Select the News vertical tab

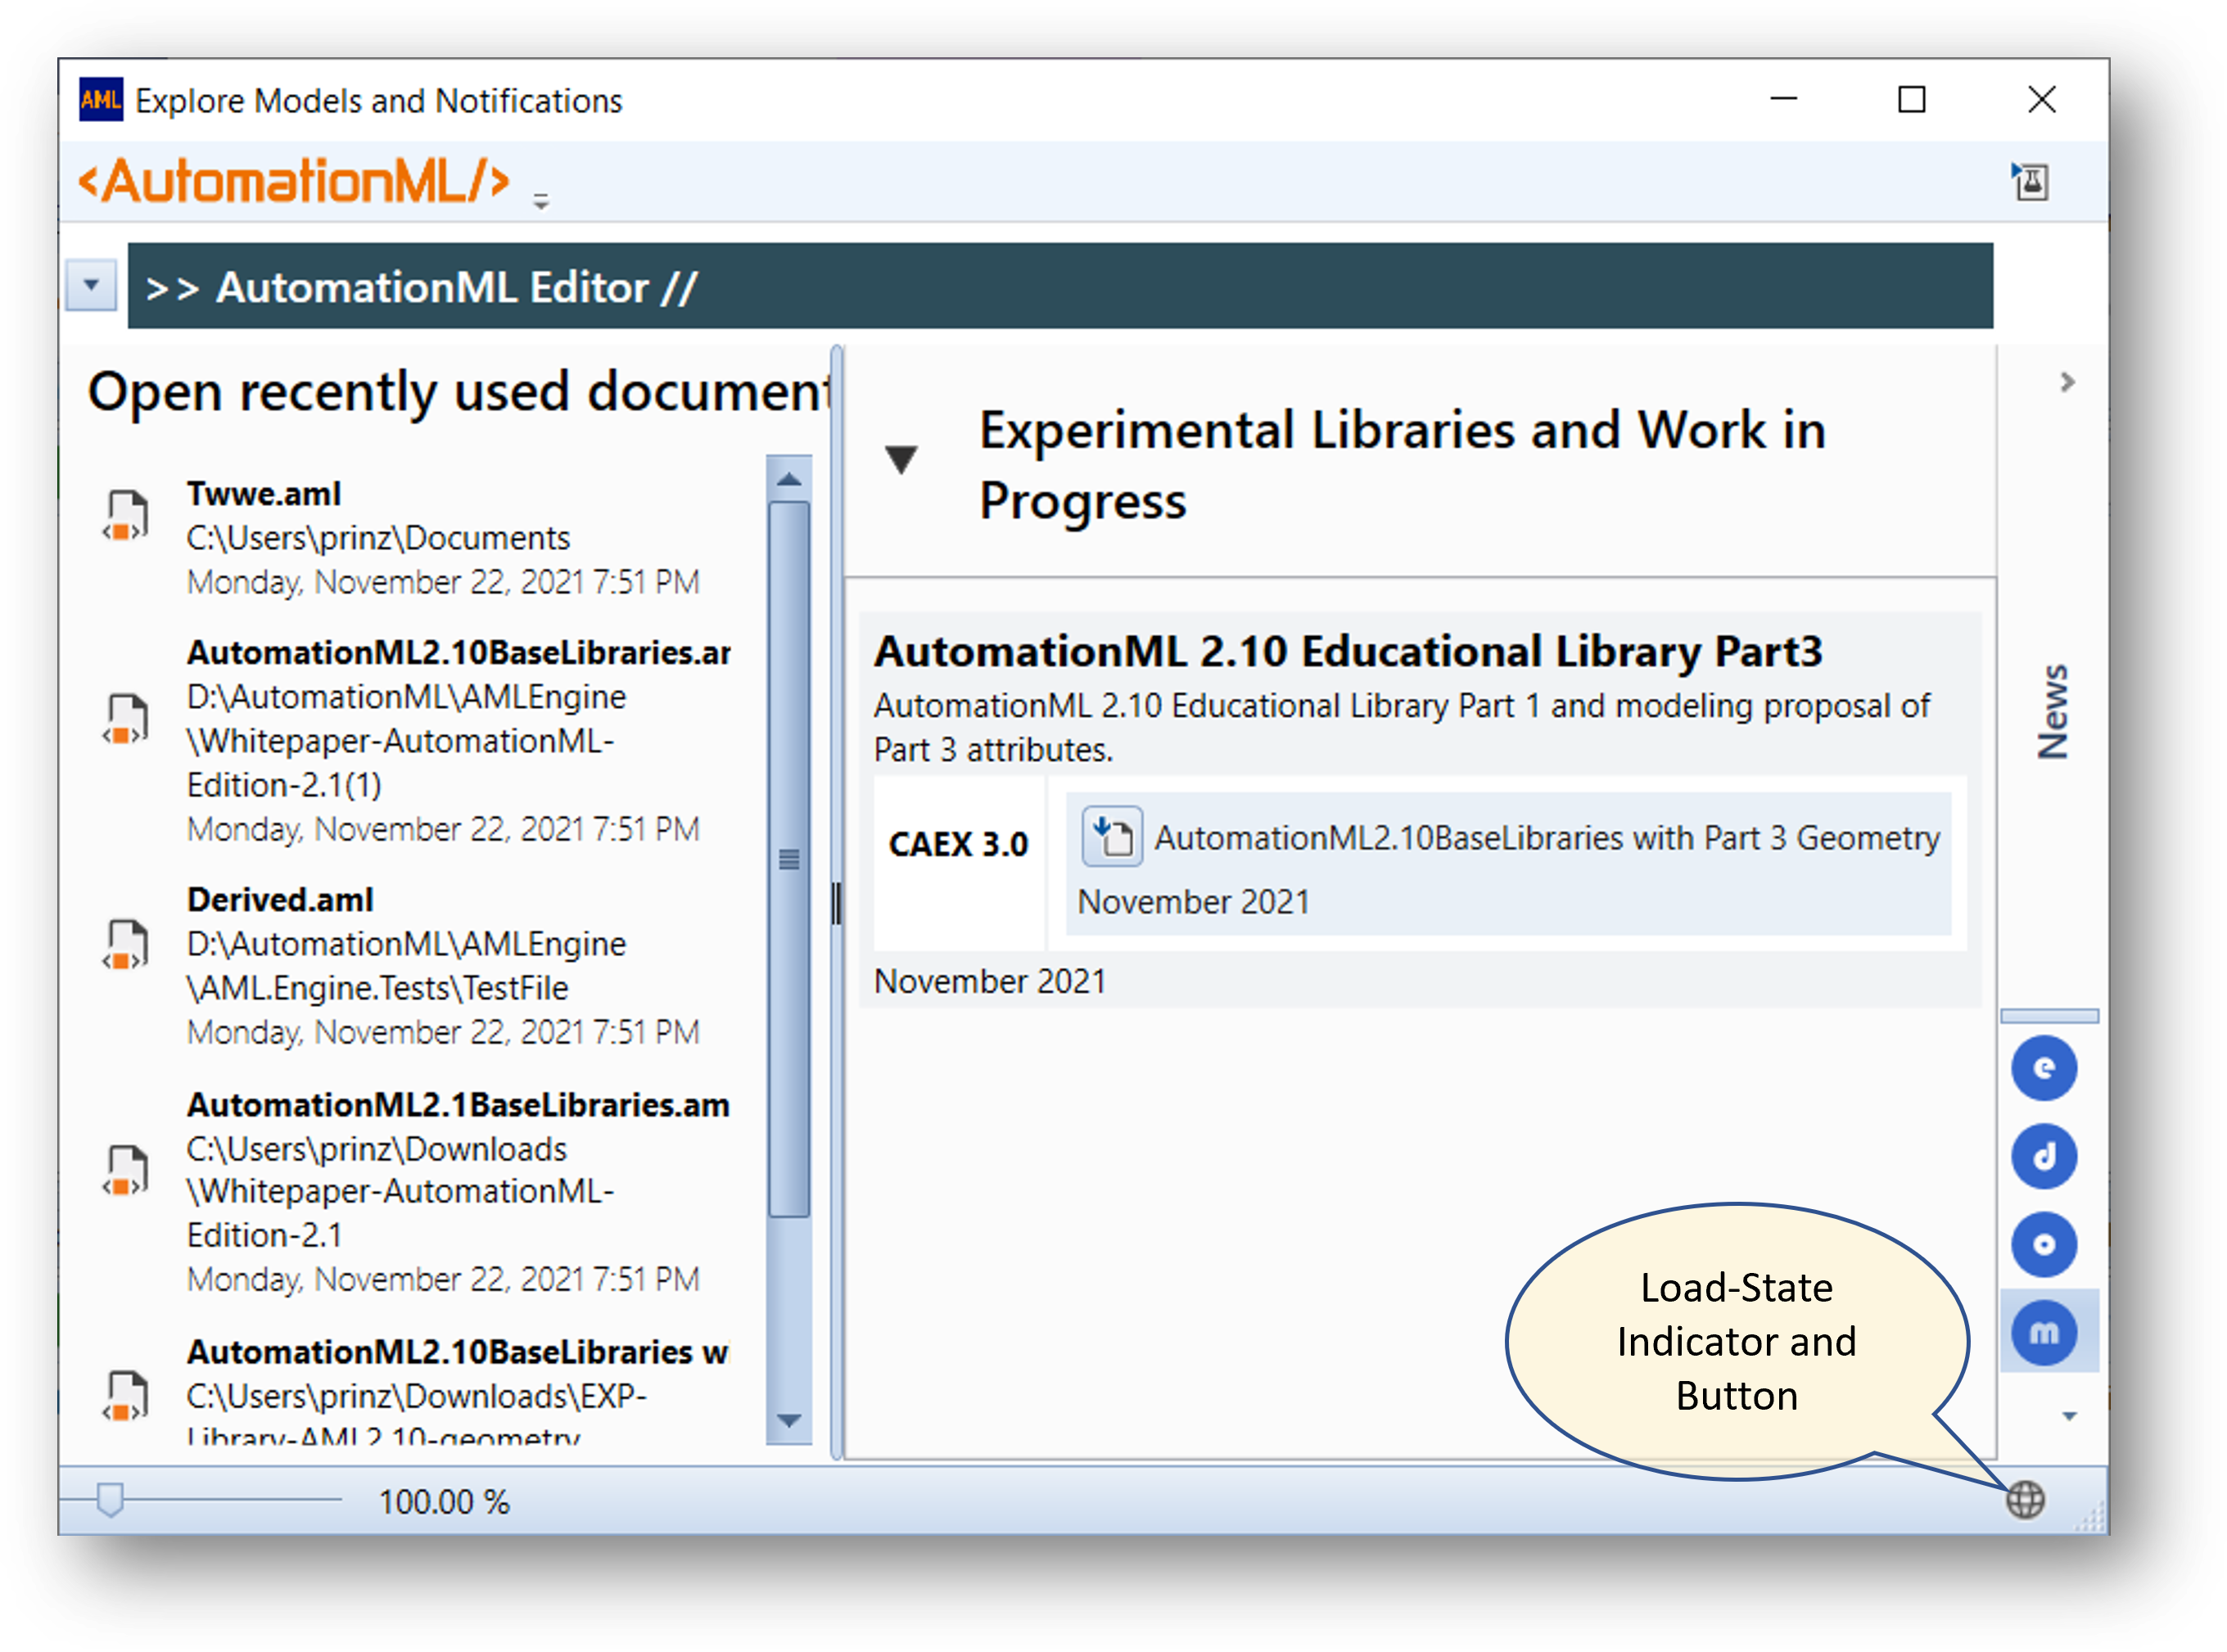[x=2052, y=711]
